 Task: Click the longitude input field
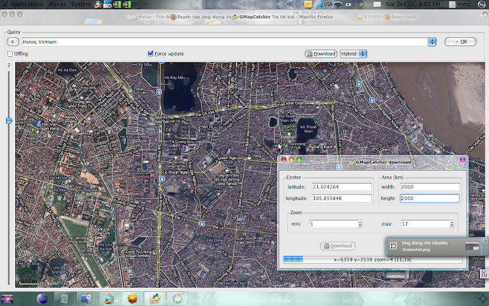[342, 198]
